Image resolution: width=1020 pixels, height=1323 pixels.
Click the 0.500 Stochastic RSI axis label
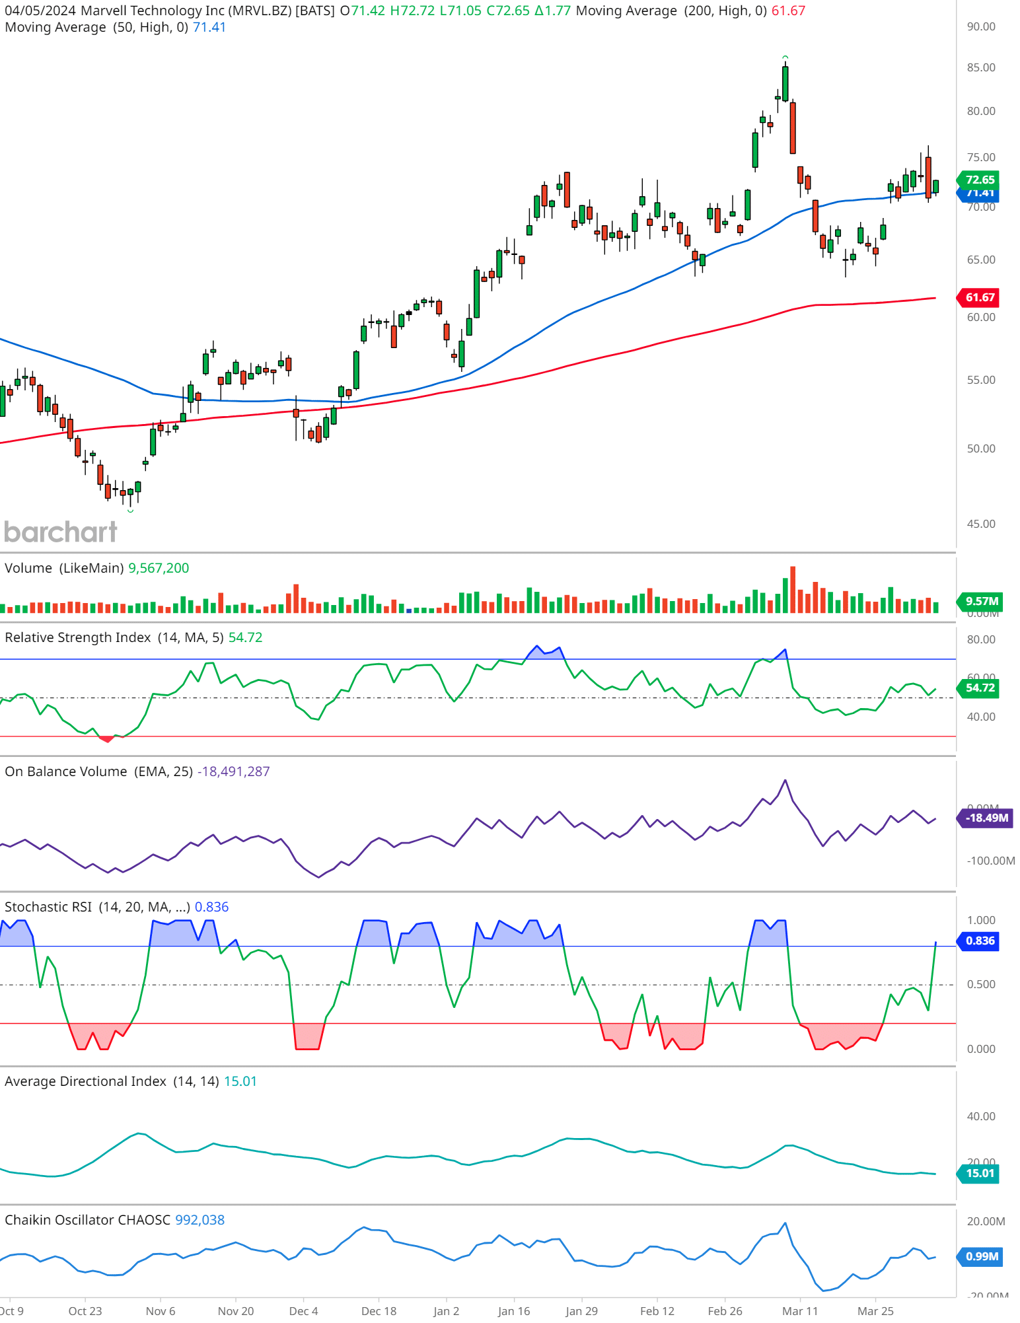coord(981,984)
